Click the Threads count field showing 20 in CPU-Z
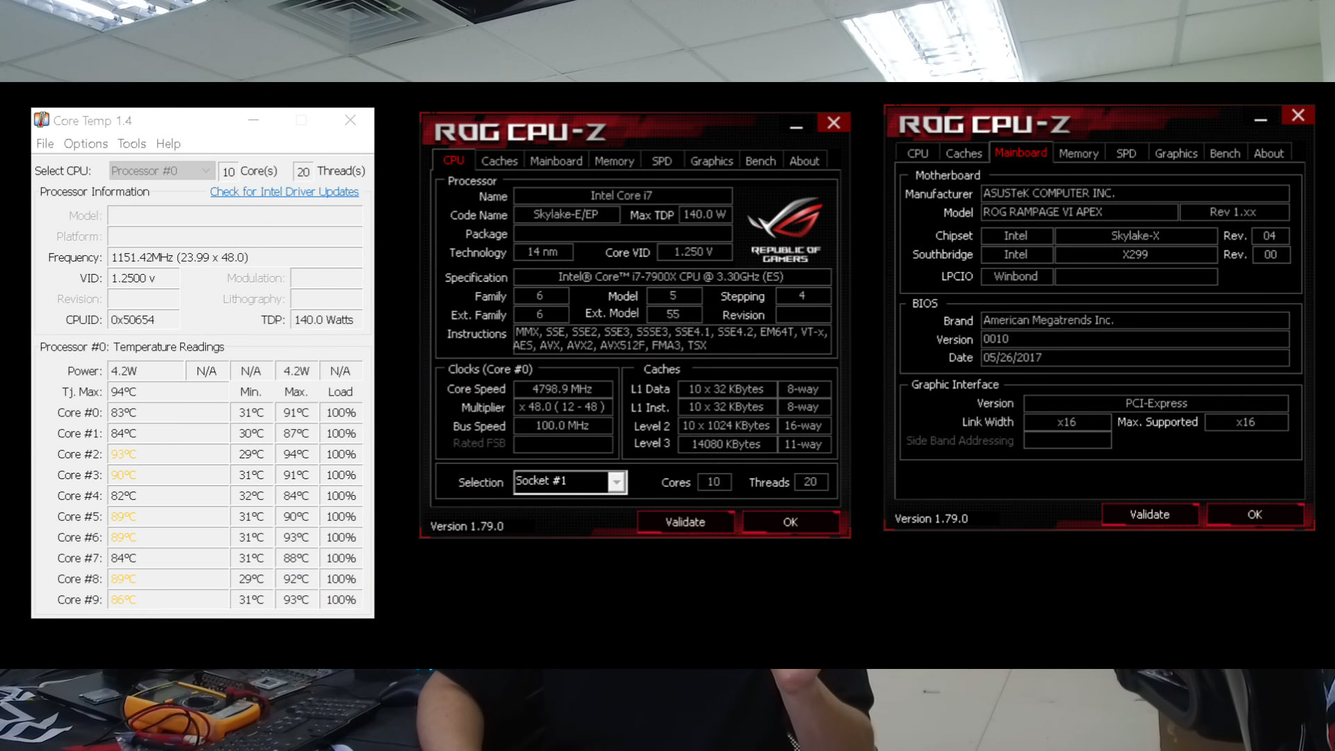The height and width of the screenshot is (751, 1335). pos(810,482)
